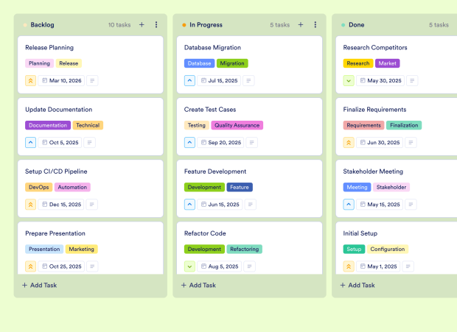Image resolution: width=457 pixels, height=332 pixels.
Task: Click the Quality Assurance tag
Action: 237,125
